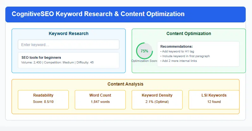Click the keyword Volume and Competition details line
This screenshot has width=252, height=131.
click(57, 63)
